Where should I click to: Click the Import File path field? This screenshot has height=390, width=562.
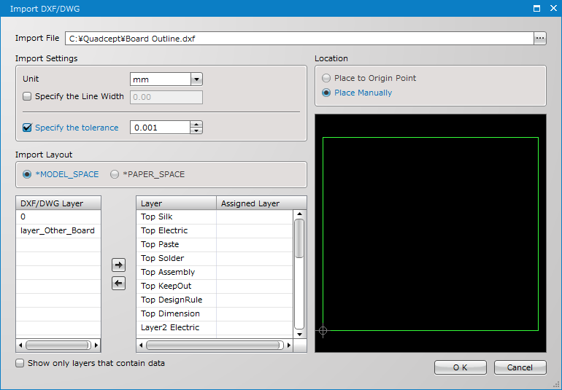(299, 39)
